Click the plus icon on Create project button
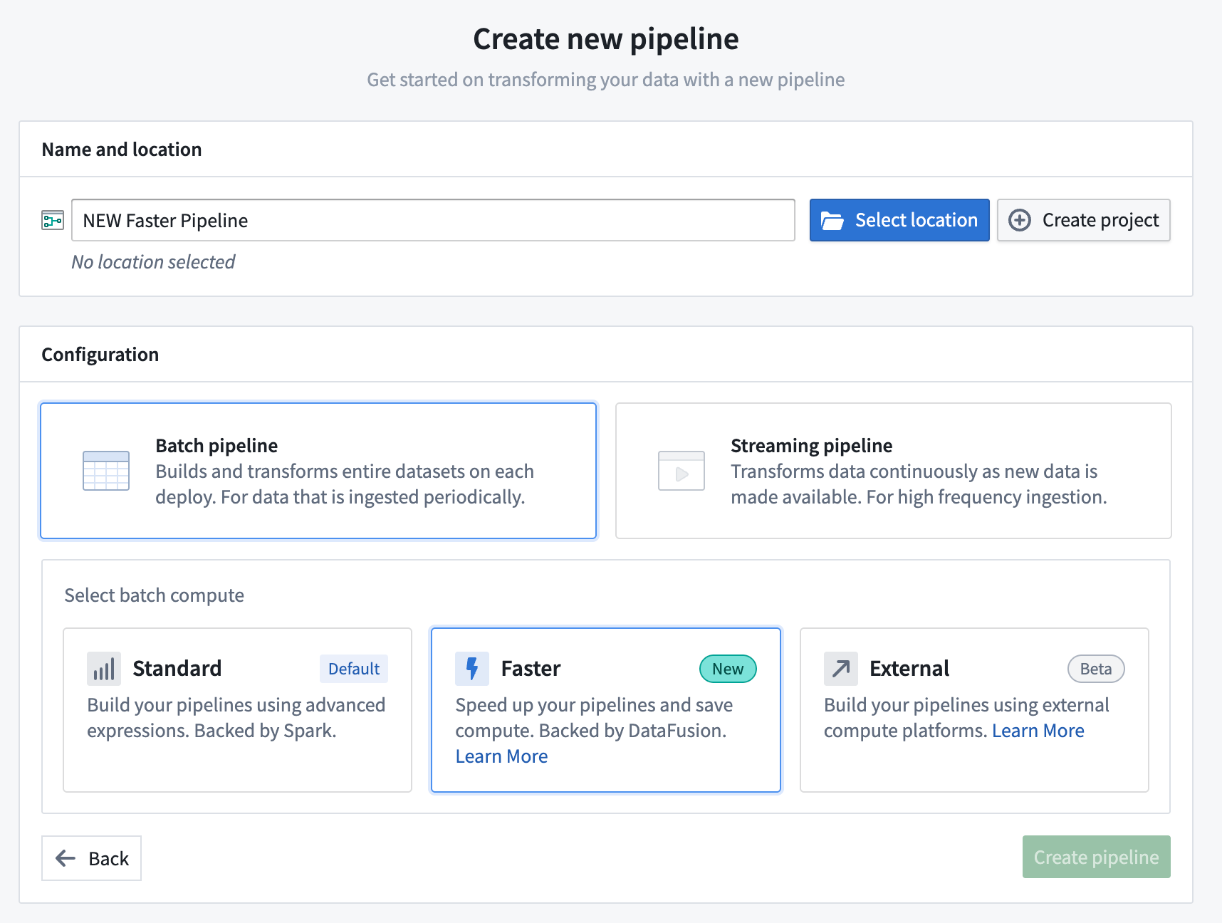Viewport: 1222px width, 923px height. point(1020,220)
